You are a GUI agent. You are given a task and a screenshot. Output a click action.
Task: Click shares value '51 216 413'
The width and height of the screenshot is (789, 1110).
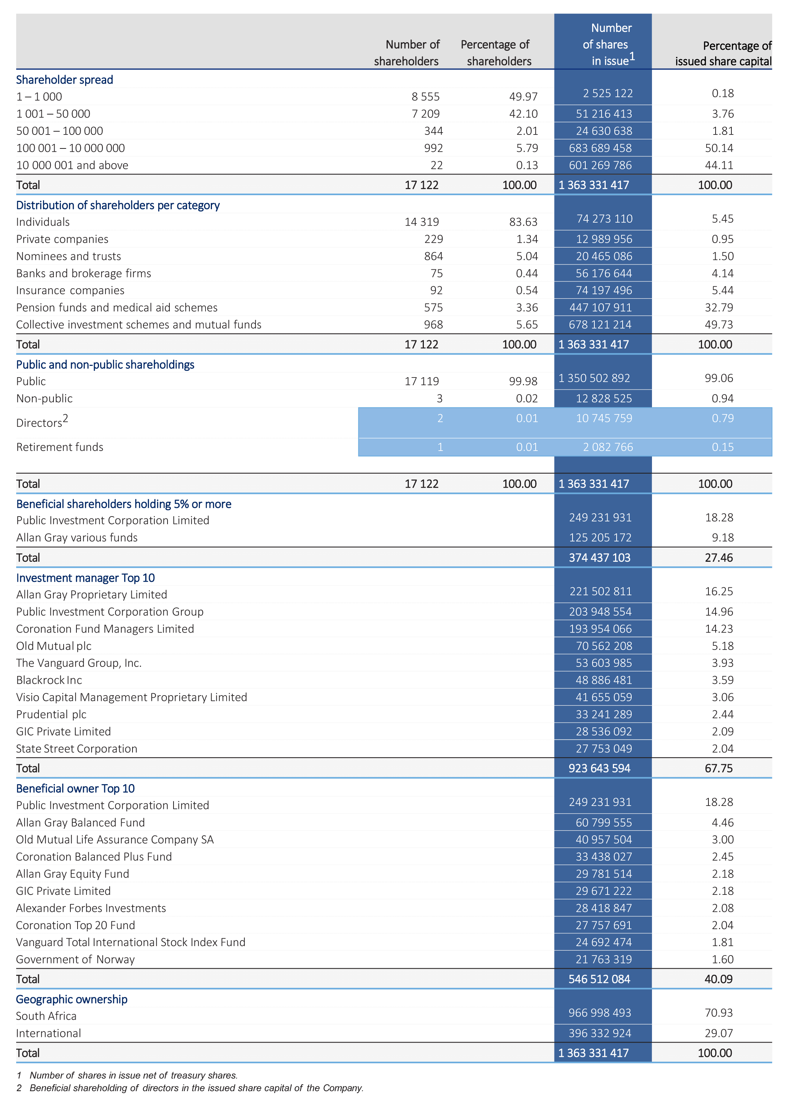click(603, 114)
